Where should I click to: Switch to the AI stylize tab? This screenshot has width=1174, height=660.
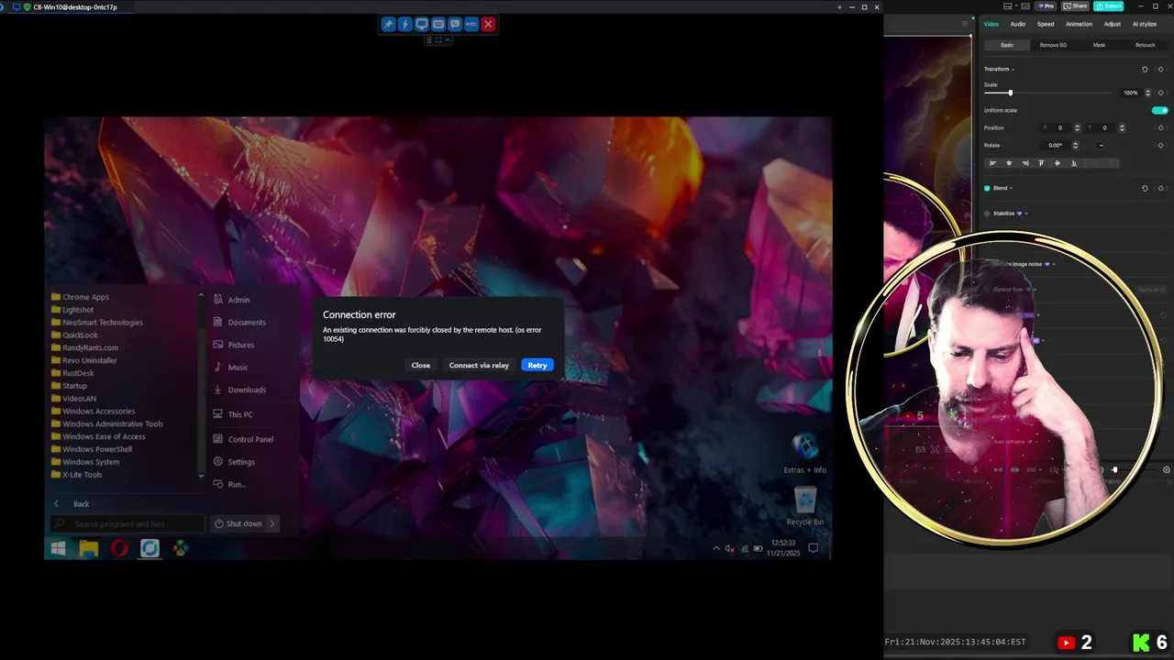coord(1144,24)
